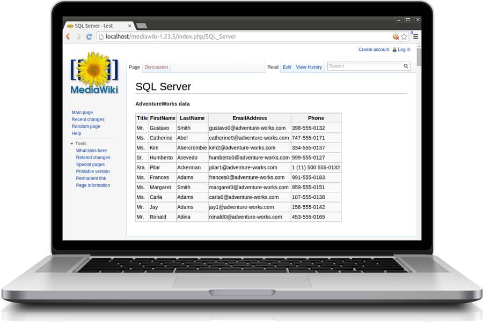The width and height of the screenshot is (483, 322).
Task: Switch to the Page tab
Action: pos(134,67)
